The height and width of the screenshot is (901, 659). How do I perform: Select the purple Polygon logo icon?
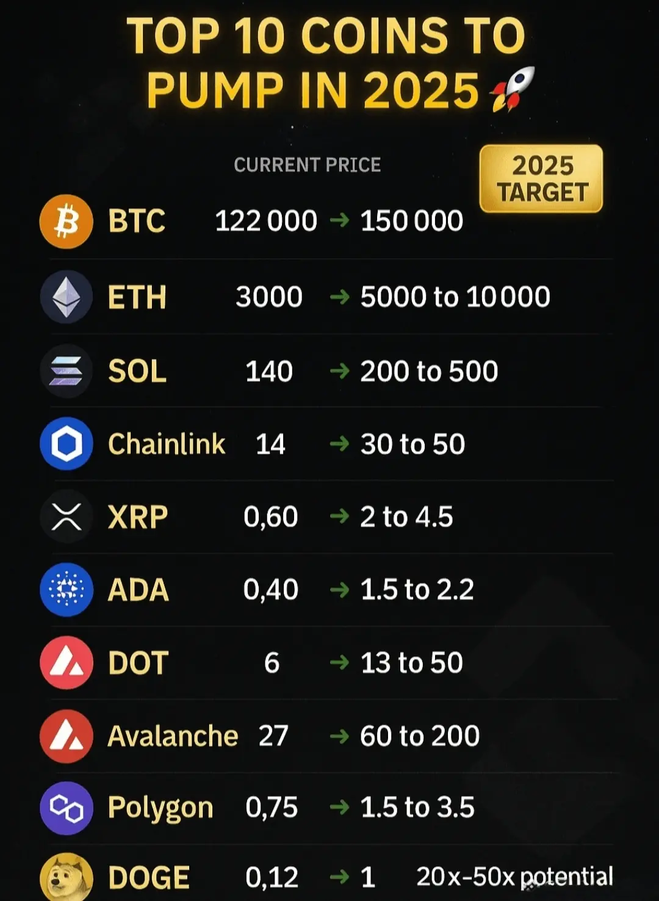[x=67, y=808]
